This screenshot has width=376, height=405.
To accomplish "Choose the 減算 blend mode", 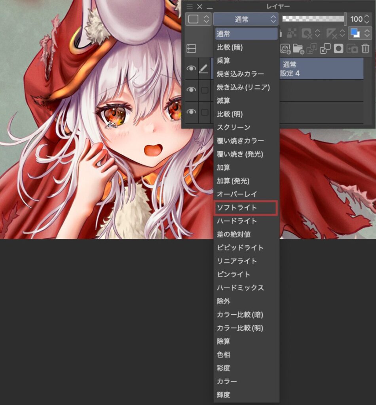I will [246, 100].
